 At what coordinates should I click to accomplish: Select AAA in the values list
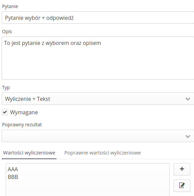13,169
